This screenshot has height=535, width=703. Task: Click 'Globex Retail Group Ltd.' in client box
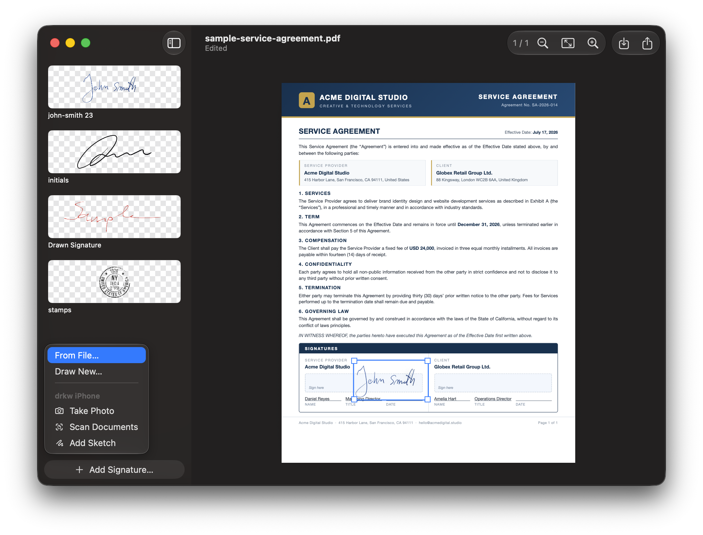click(x=464, y=173)
